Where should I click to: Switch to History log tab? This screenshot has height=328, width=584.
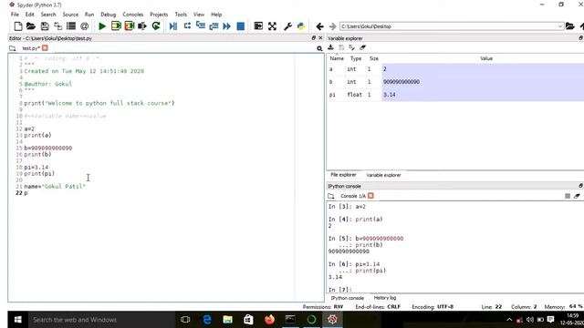pyautogui.click(x=385, y=298)
